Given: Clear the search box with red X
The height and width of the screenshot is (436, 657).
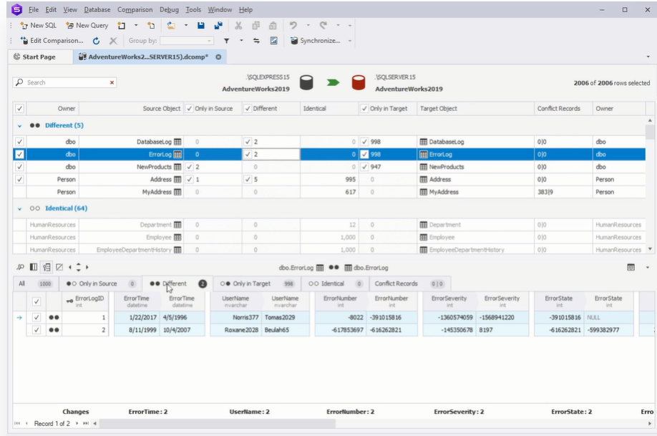Looking at the screenshot, I should (x=112, y=83).
